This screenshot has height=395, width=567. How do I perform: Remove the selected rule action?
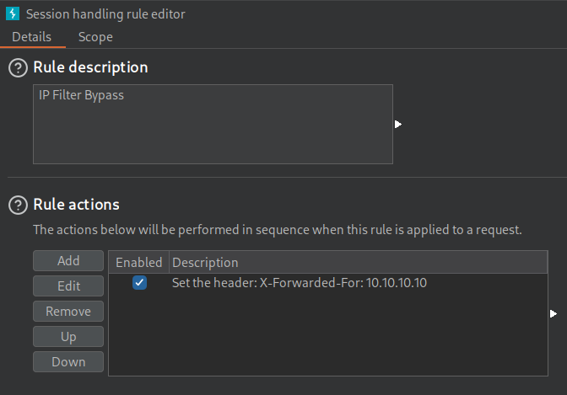coord(68,312)
